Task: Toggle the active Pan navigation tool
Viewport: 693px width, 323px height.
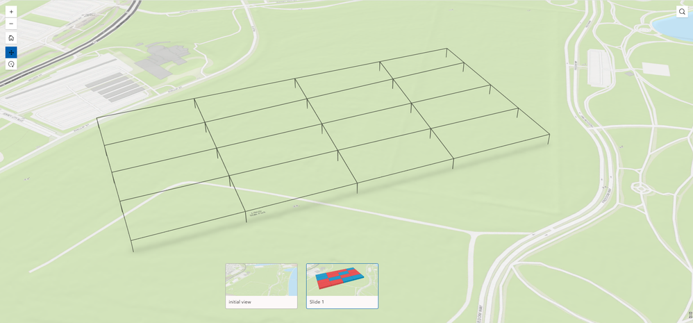Action: 11,53
